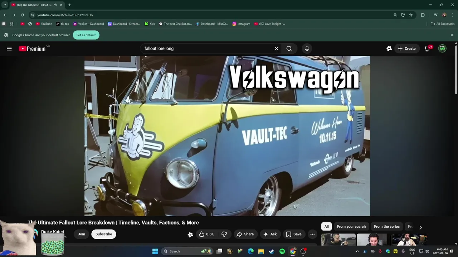This screenshot has height=257, width=458.
Task: Reload the page in Chrome
Action: (22, 15)
